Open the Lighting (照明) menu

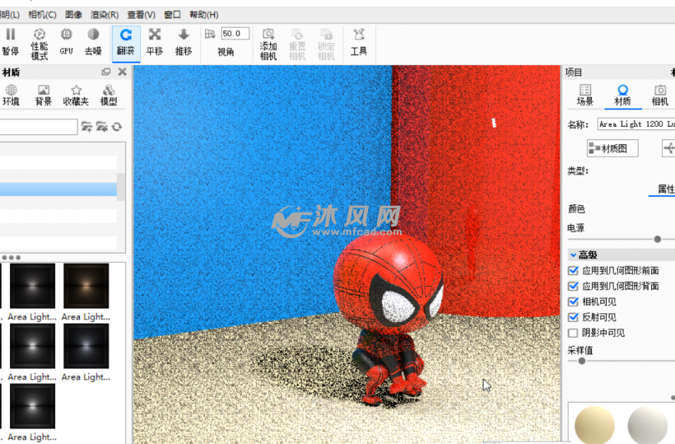coord(10,15)
